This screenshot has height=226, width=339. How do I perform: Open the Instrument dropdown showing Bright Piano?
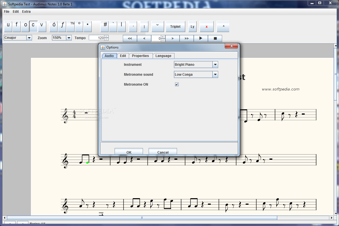click(196, 65)
